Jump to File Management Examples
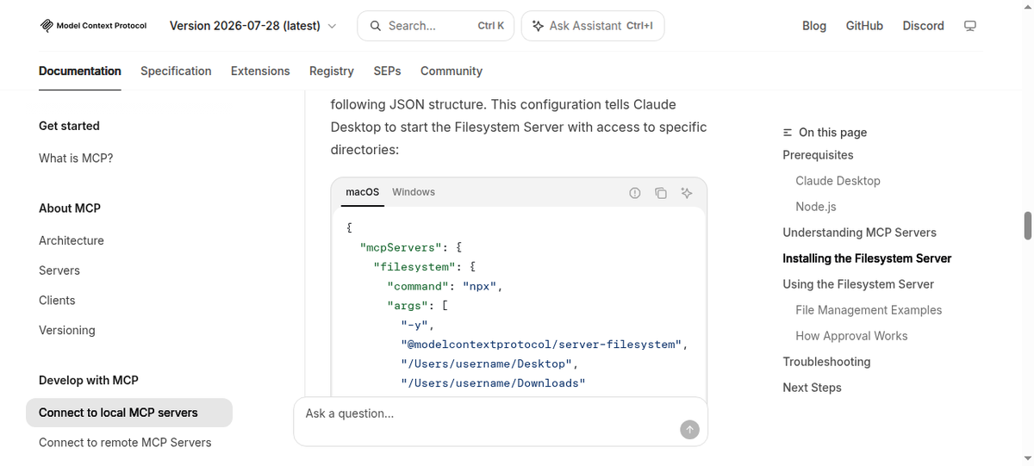 coord(869,310)
